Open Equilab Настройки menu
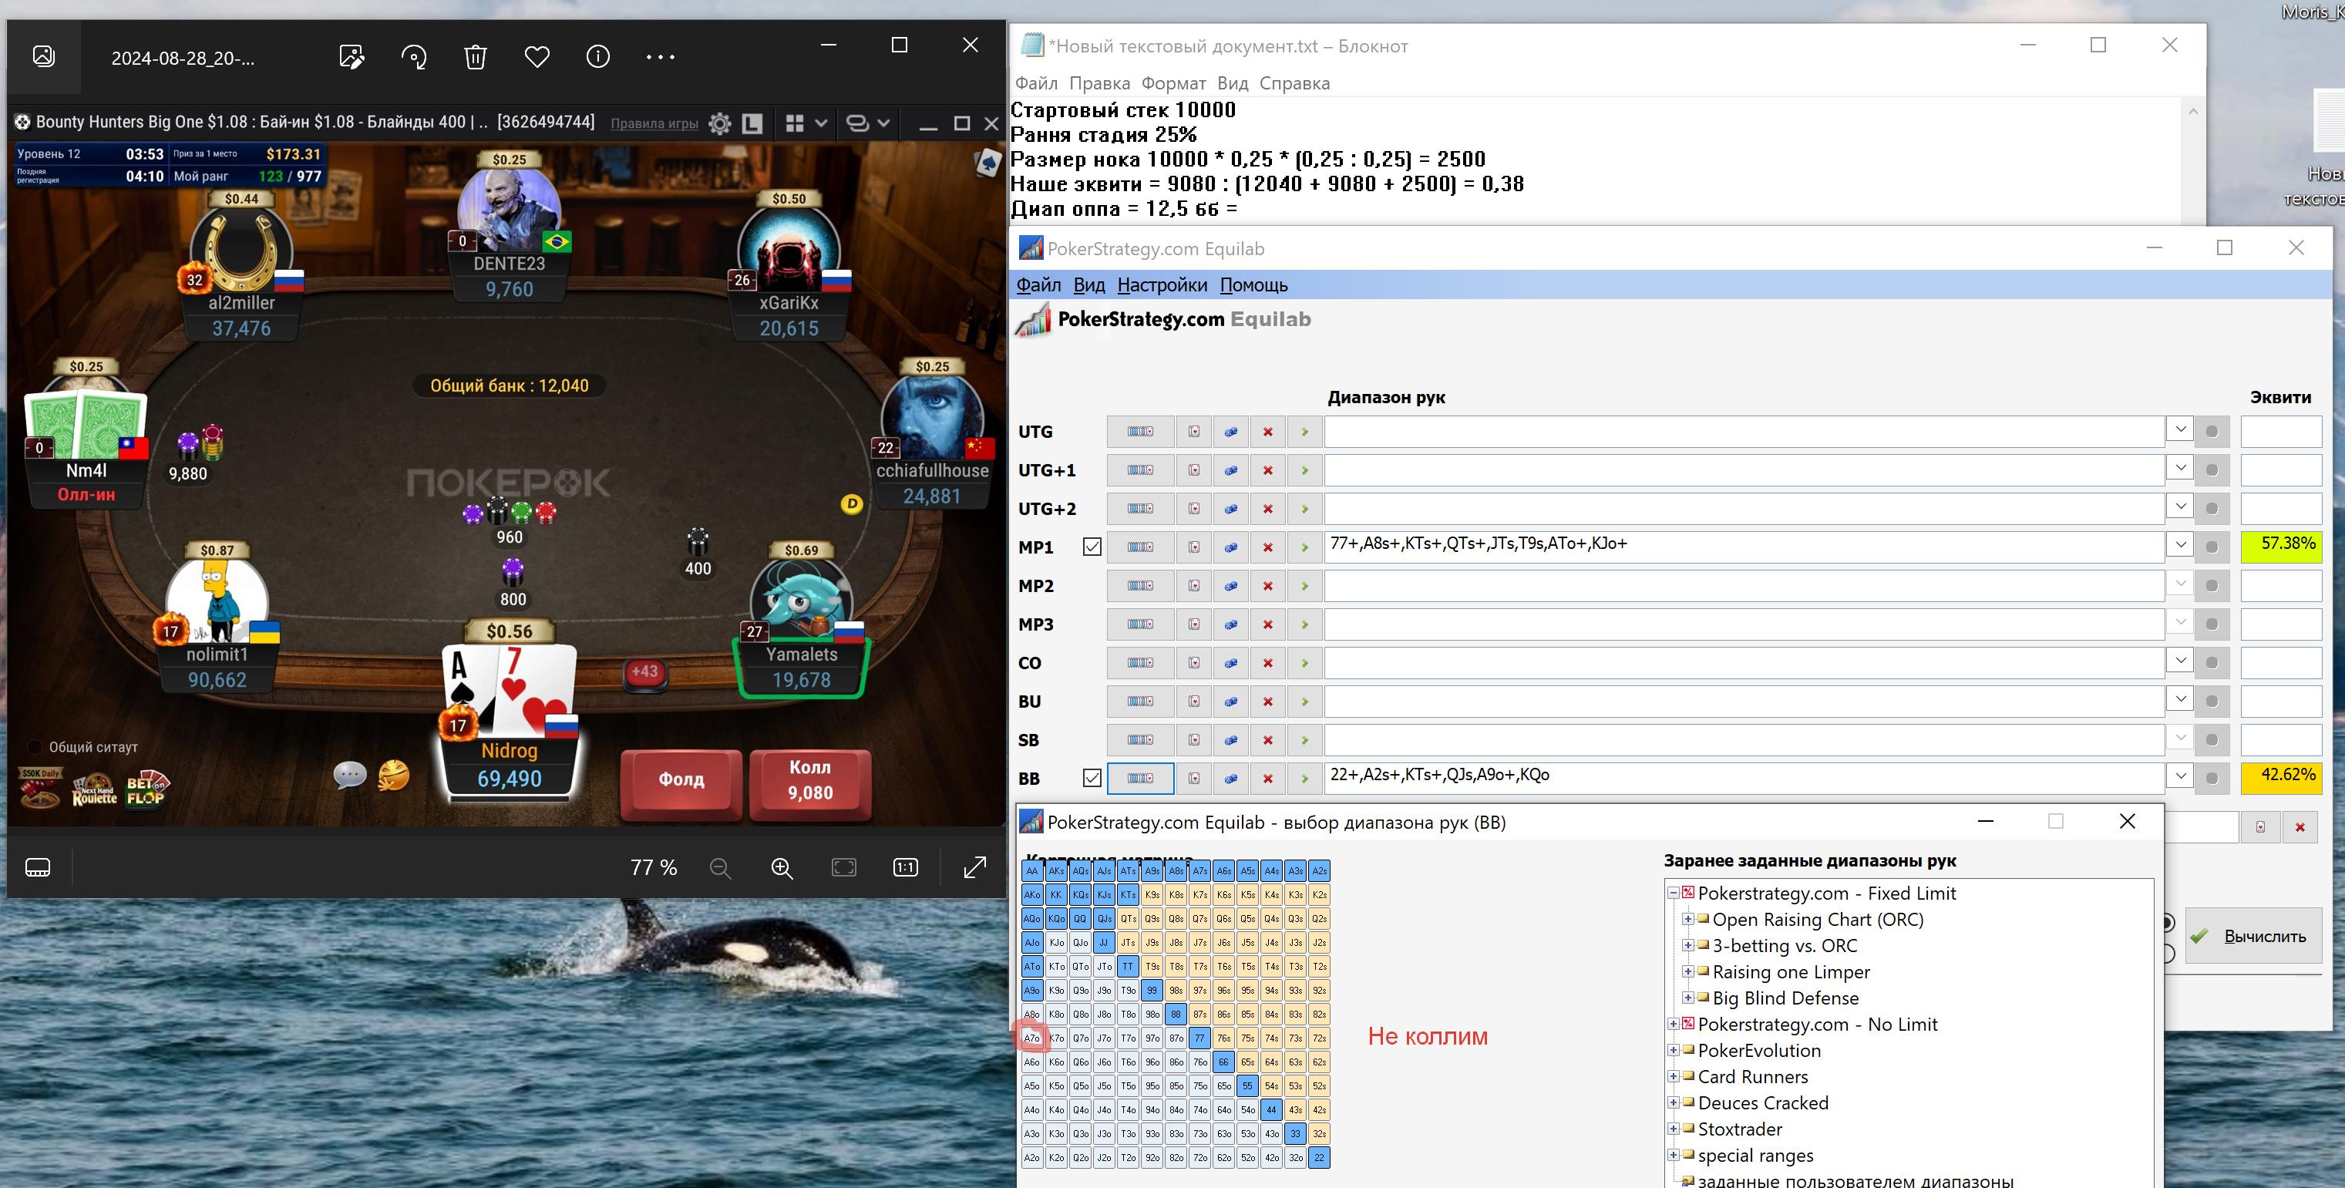 [1162, 285]
